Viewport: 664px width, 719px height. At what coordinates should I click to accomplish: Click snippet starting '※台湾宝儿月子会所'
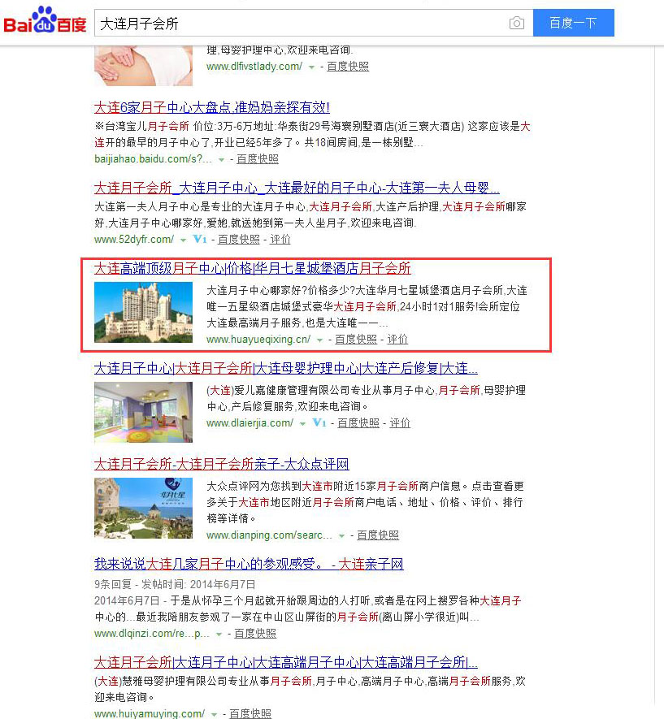click(x=312, y=134)
